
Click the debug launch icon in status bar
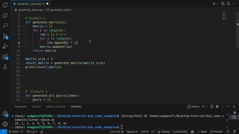[42, 132]
